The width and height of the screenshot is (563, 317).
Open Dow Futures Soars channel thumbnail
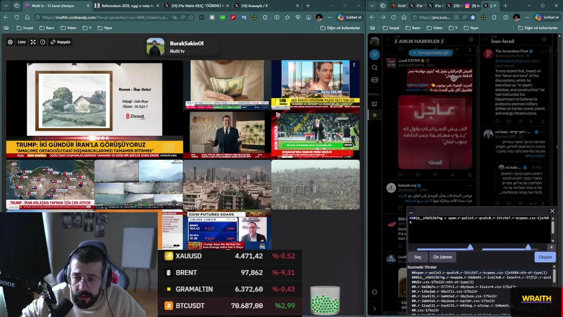coord(227,231)
